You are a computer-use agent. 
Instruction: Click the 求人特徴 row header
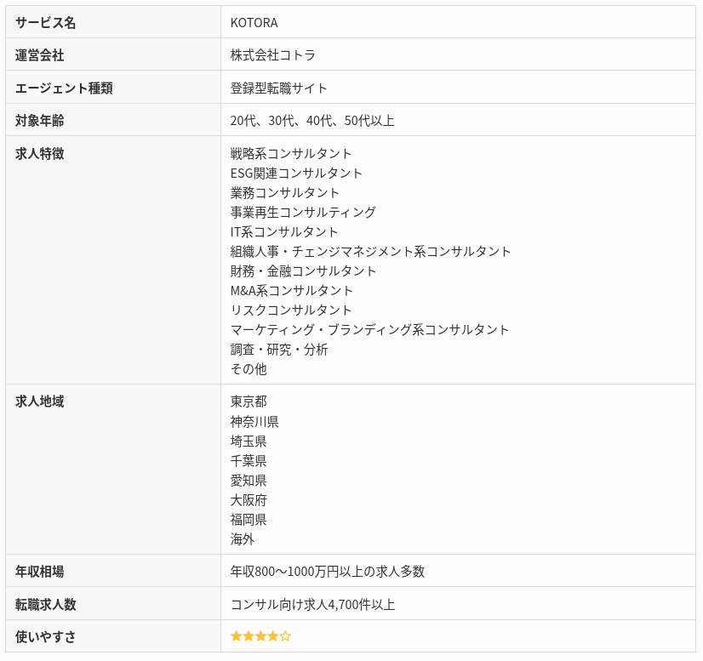pyautogui.click(x=39, y=154)
